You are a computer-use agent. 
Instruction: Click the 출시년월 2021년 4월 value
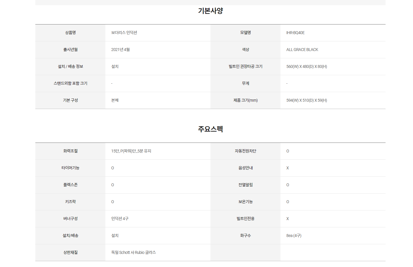pyautogui.click(x=120, y=50)
